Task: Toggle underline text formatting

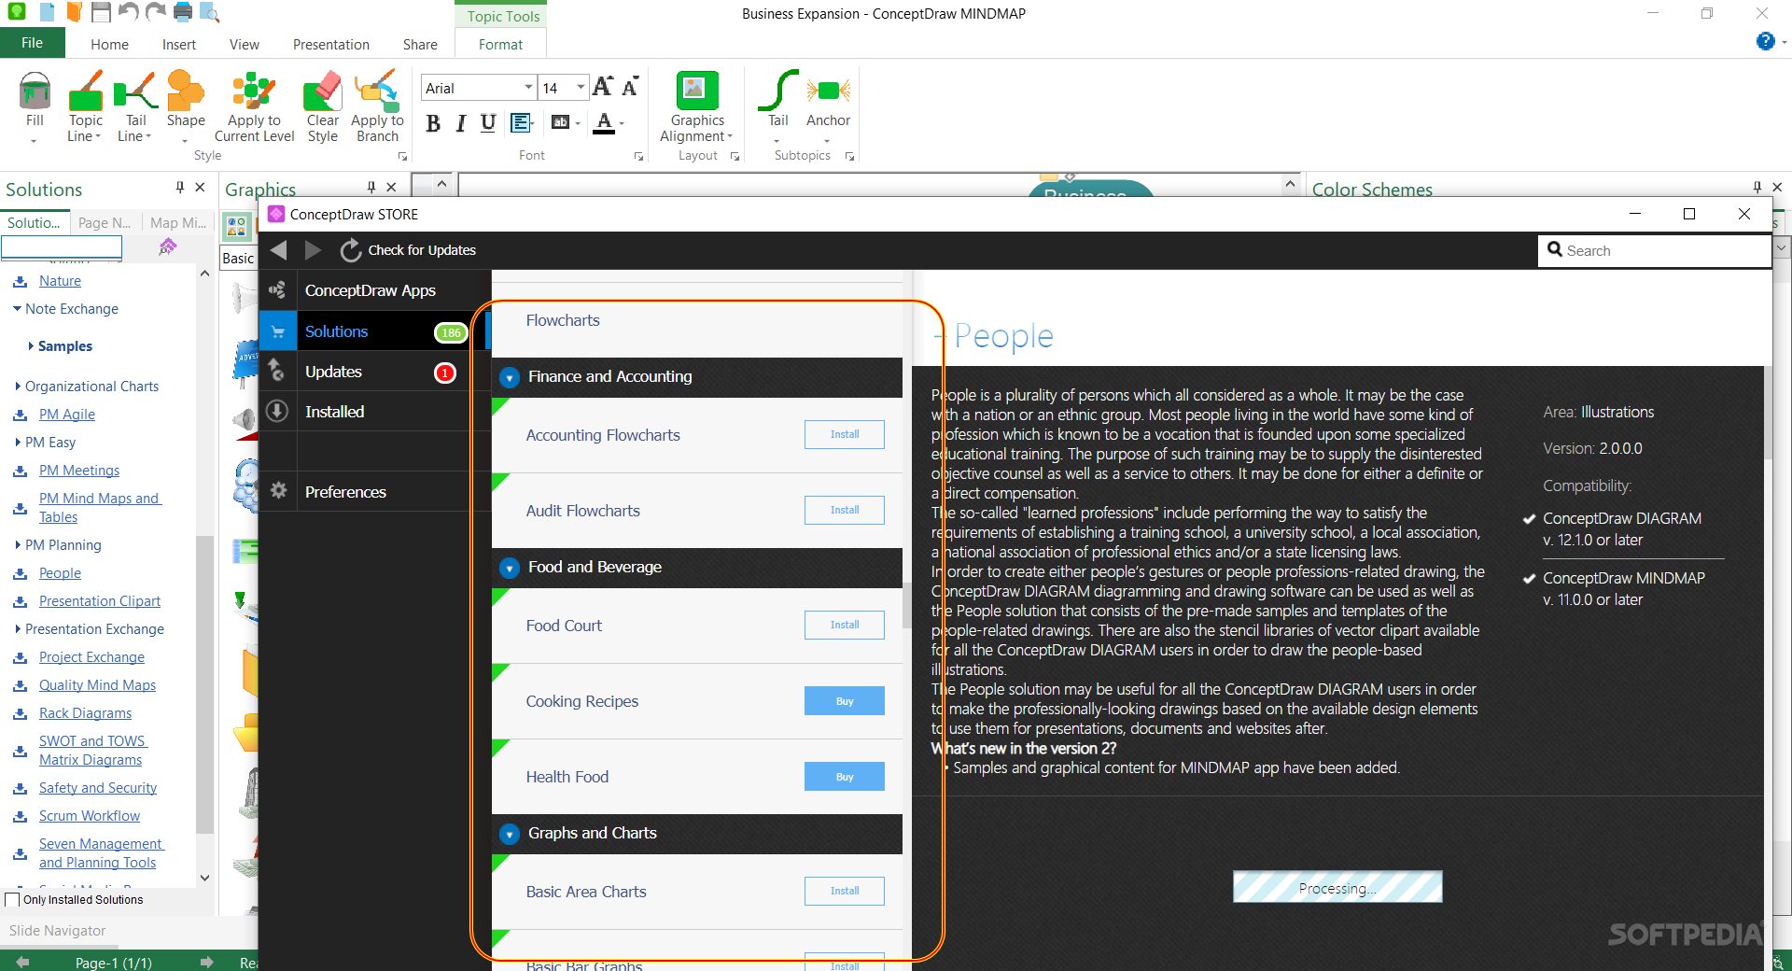Action: [487, 123]
